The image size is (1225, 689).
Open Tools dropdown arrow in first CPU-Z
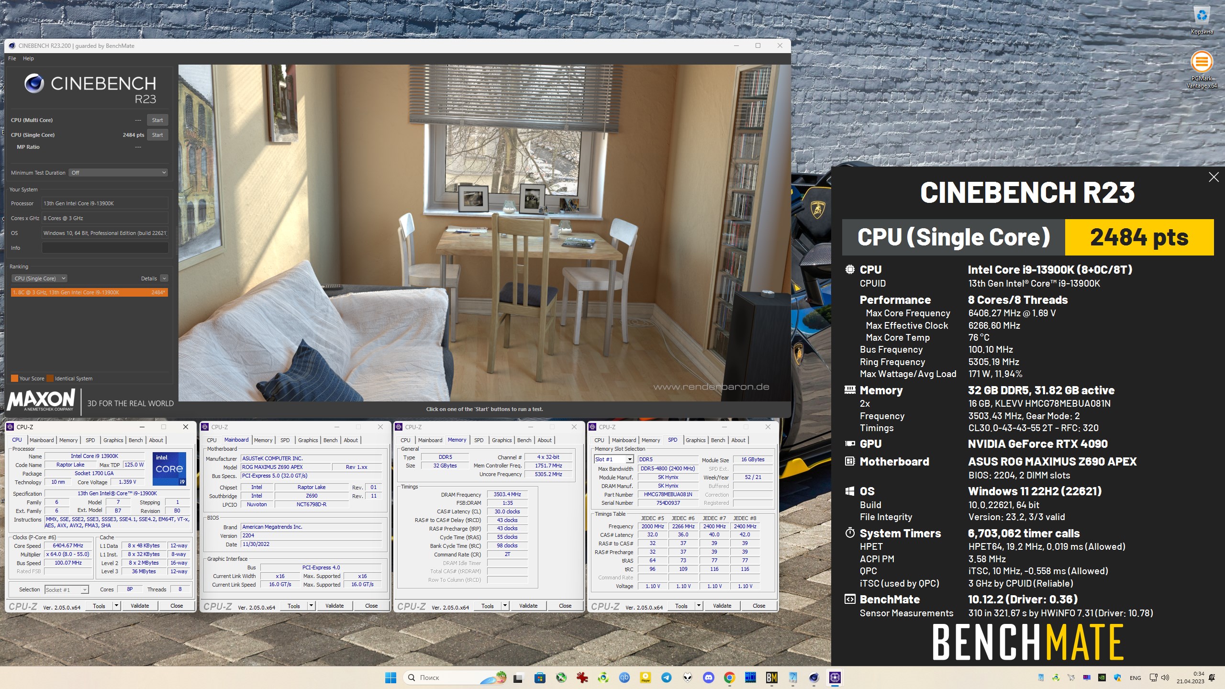pyautogui.click(x=116, y=606)
